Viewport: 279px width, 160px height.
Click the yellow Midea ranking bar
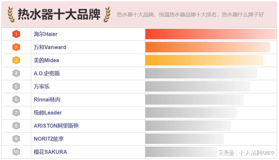click(x=204, y=60)
